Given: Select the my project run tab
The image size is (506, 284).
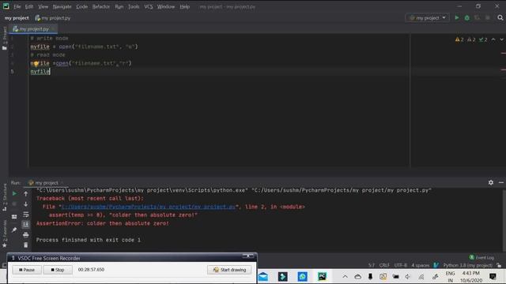Looking at the screenshot, I should pyautogui.click(x=45, y=183).
